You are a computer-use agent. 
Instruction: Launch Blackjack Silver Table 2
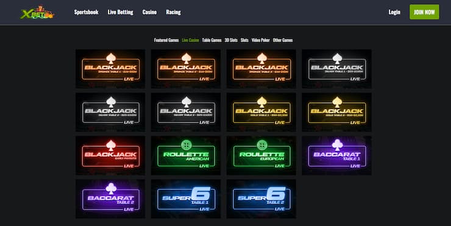110,112
